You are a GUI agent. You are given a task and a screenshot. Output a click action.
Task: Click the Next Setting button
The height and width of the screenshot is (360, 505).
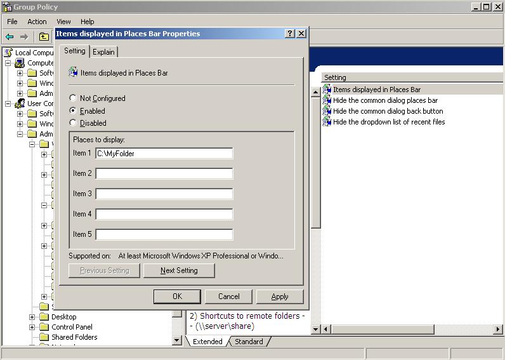pos(179,270)
